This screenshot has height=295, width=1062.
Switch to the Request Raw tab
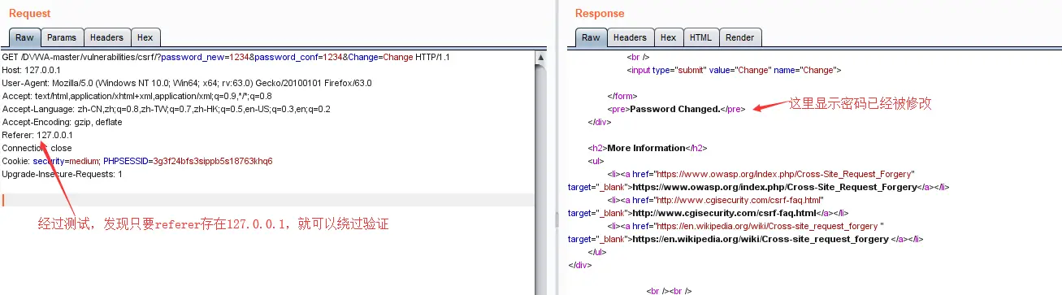[24, 37]
